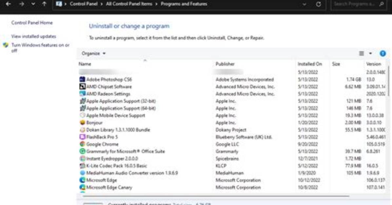This screenshot has height=205, width=392.
Task: Click the Dokany Project publisher cell
Action: pos(231,130)
